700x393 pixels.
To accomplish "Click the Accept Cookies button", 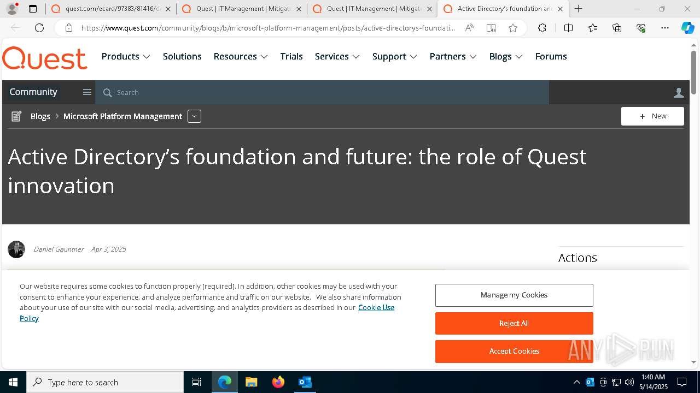I will pyautogui.click(x=514, y=351).
